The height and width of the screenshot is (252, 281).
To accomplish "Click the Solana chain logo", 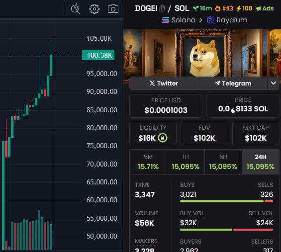I will click(x=166, y=20).
